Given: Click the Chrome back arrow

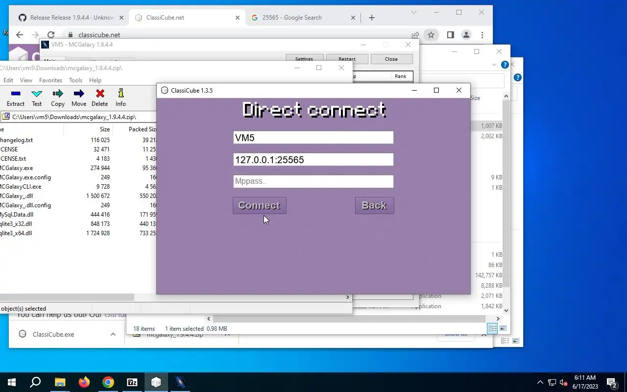Looking at the screenshot, I should [20, 35].
